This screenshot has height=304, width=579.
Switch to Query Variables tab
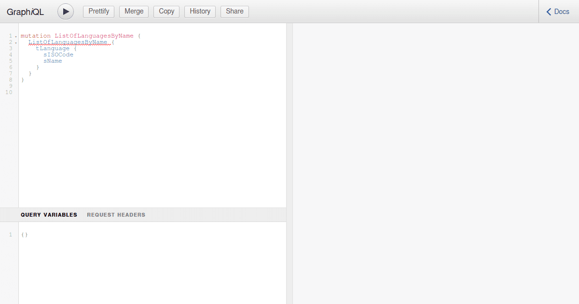click(x=49, y=215)
